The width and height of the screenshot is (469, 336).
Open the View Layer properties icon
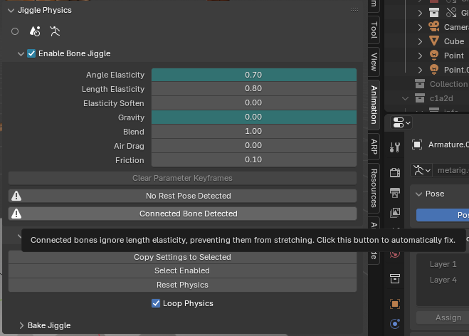pyautogui.click(x=395, y=213)
